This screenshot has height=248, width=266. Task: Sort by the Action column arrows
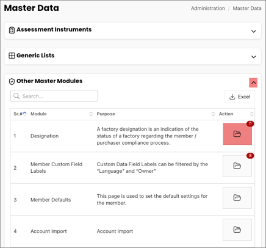251,114
